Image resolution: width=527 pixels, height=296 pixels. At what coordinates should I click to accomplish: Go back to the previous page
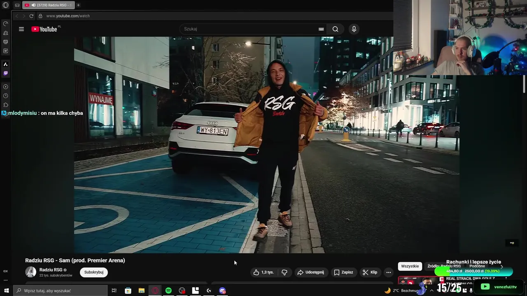pos(17,16)
